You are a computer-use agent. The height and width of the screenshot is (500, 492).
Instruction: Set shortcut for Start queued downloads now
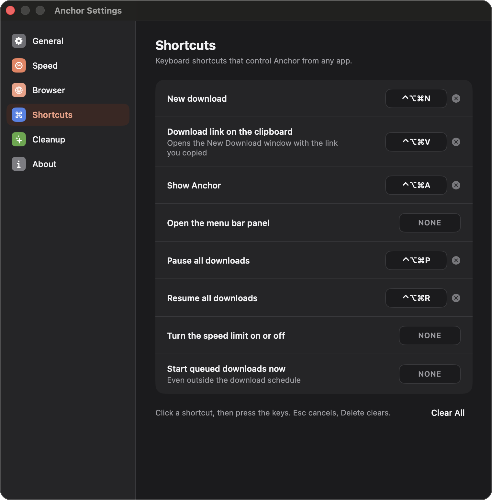coord(430,374)
